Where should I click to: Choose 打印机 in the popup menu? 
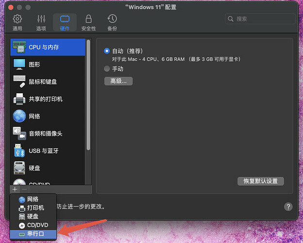[x=33, y=208]
